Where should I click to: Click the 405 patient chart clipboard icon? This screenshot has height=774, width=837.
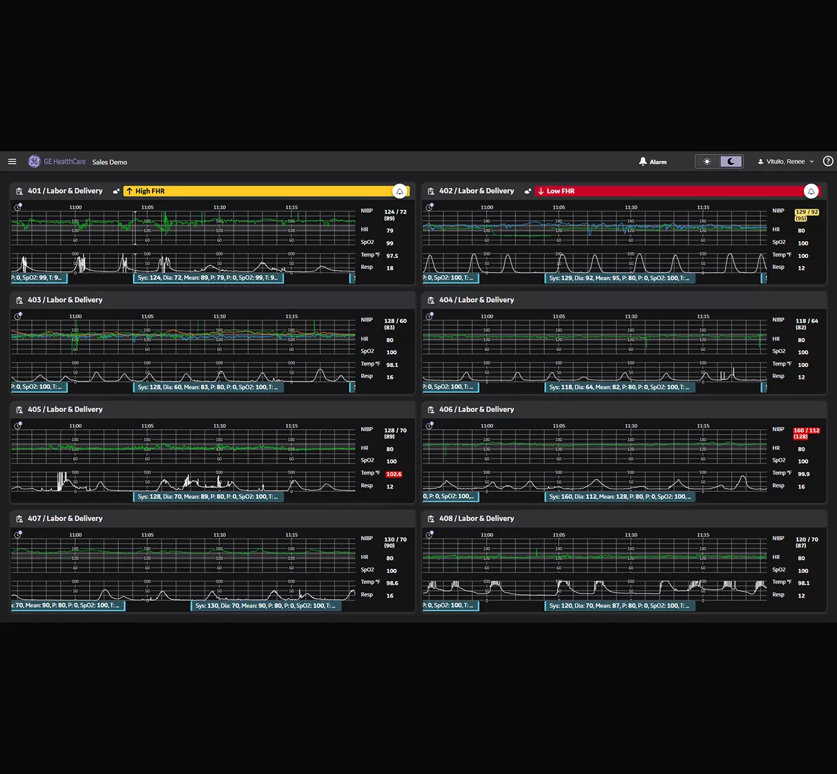point(19,410)
